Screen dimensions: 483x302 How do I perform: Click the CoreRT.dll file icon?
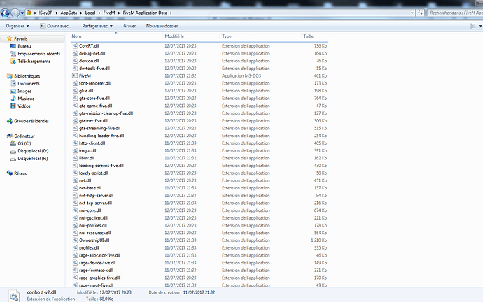click(75, 46)
